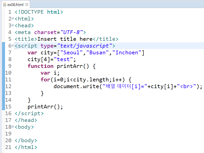Click the closing </html> tag
Viewport: 204px width, 153px height.
(x=26, y=147)
